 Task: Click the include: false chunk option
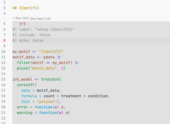(31, 35)
